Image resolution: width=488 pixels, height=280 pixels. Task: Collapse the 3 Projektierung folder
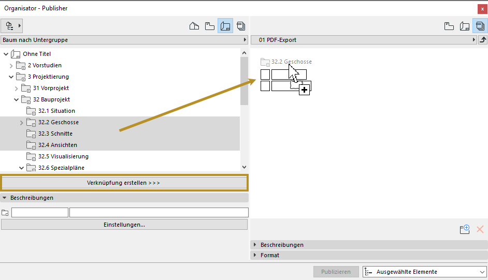tap(11, 77)
